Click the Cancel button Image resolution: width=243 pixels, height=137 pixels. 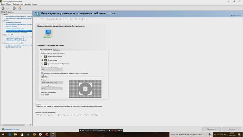(232, 129)
